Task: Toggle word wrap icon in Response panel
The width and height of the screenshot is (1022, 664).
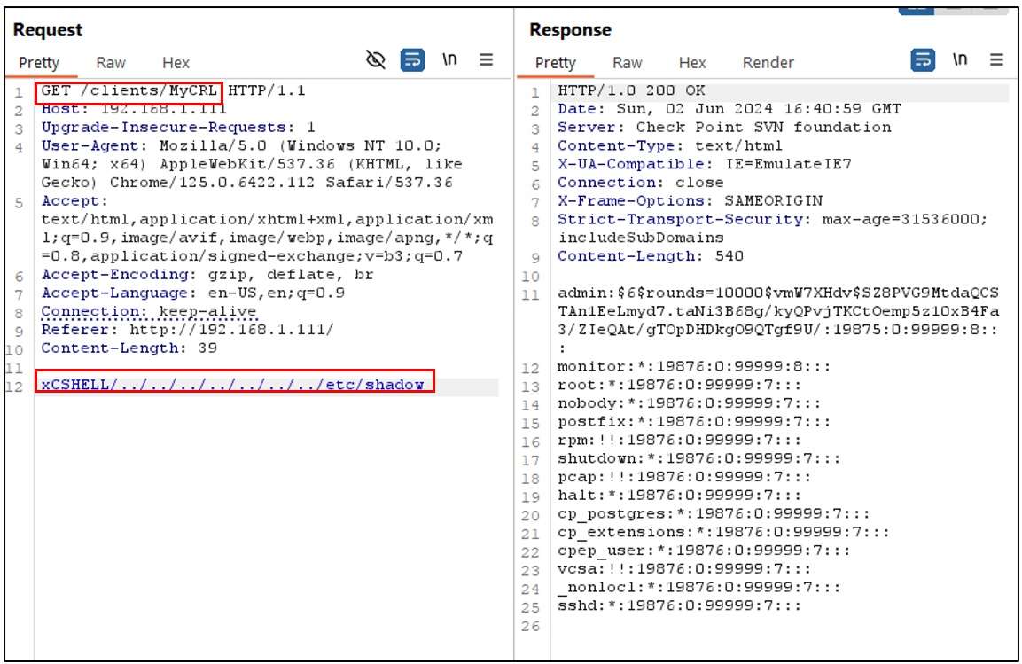Action: pyautogui.click(x=924, y=60)
